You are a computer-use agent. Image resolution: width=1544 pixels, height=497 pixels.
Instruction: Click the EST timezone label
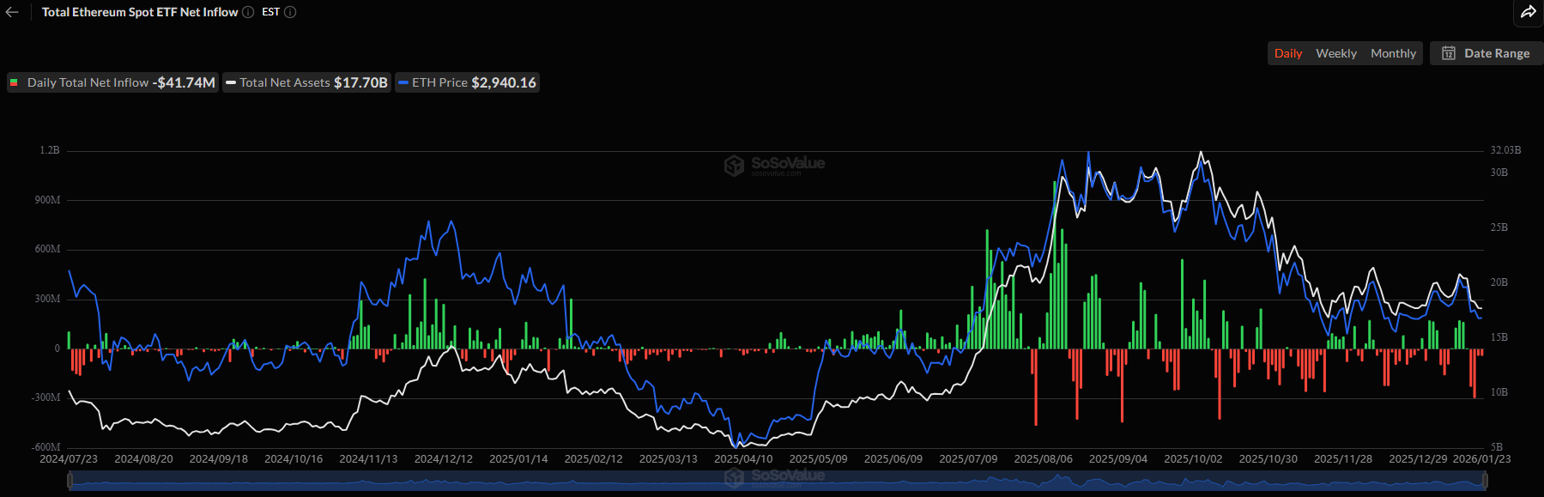[x=270, y=12]
